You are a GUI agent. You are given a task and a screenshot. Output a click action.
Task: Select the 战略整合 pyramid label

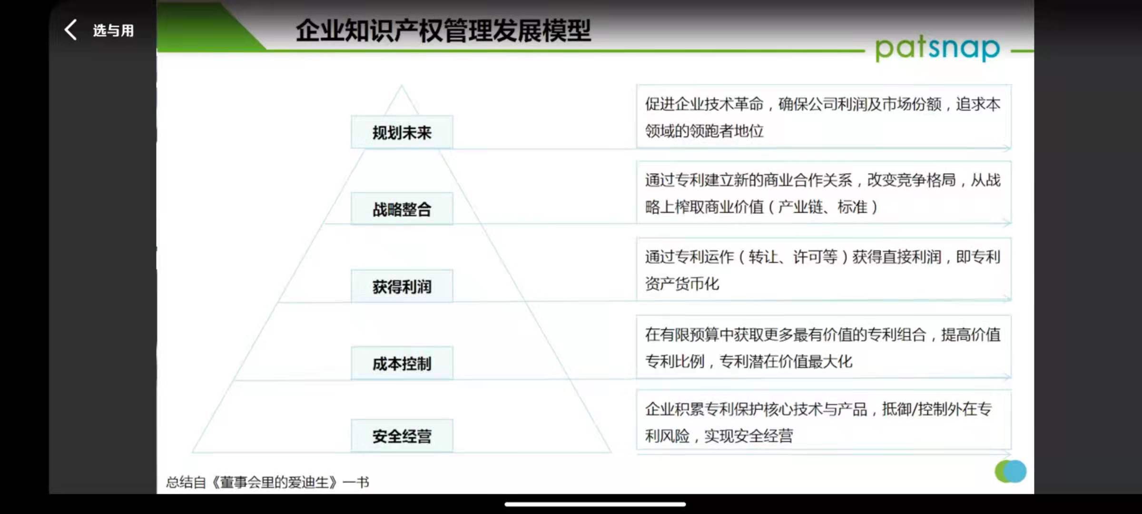402,209
